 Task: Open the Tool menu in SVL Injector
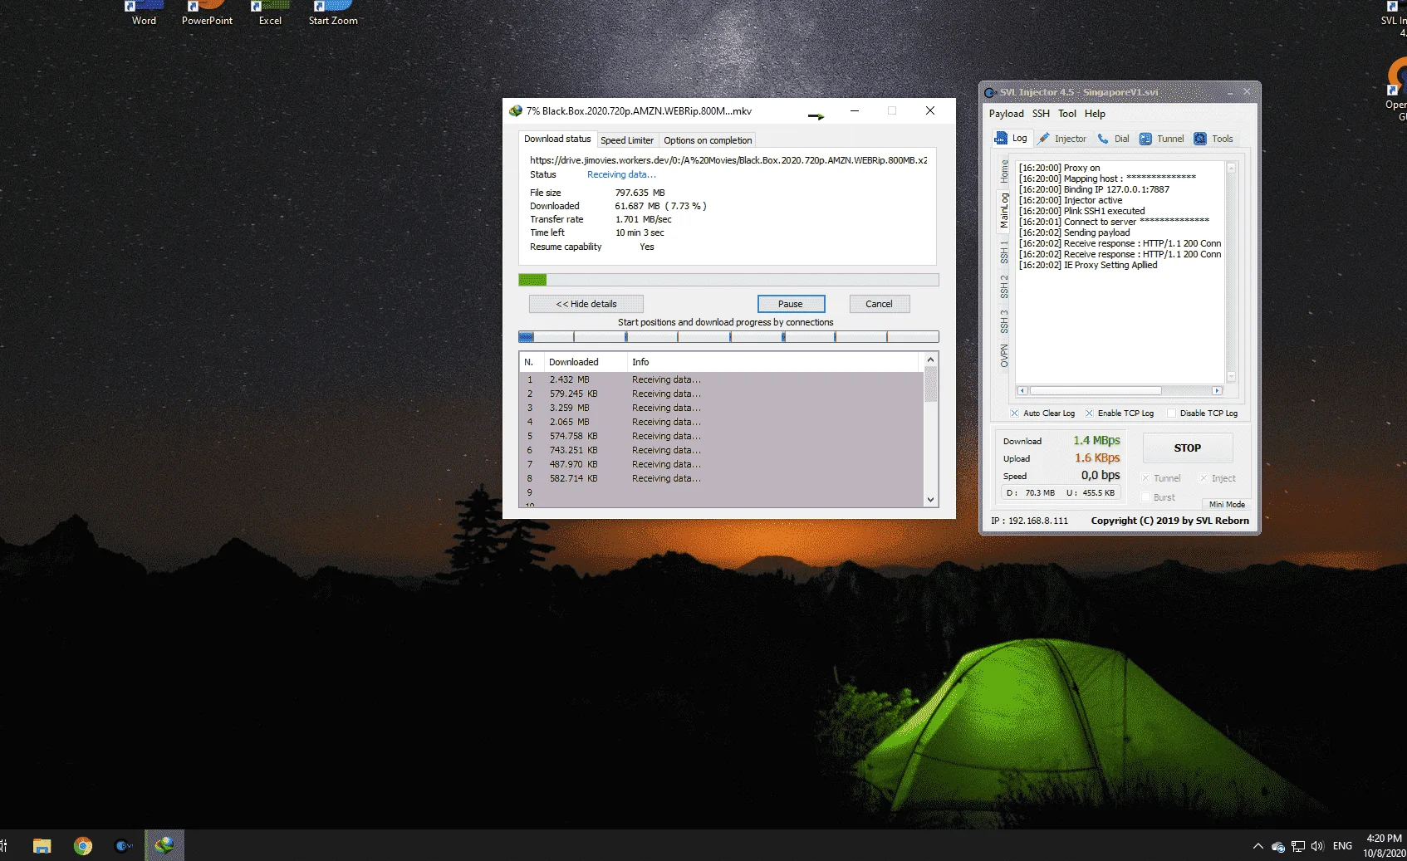point(1067,114)
